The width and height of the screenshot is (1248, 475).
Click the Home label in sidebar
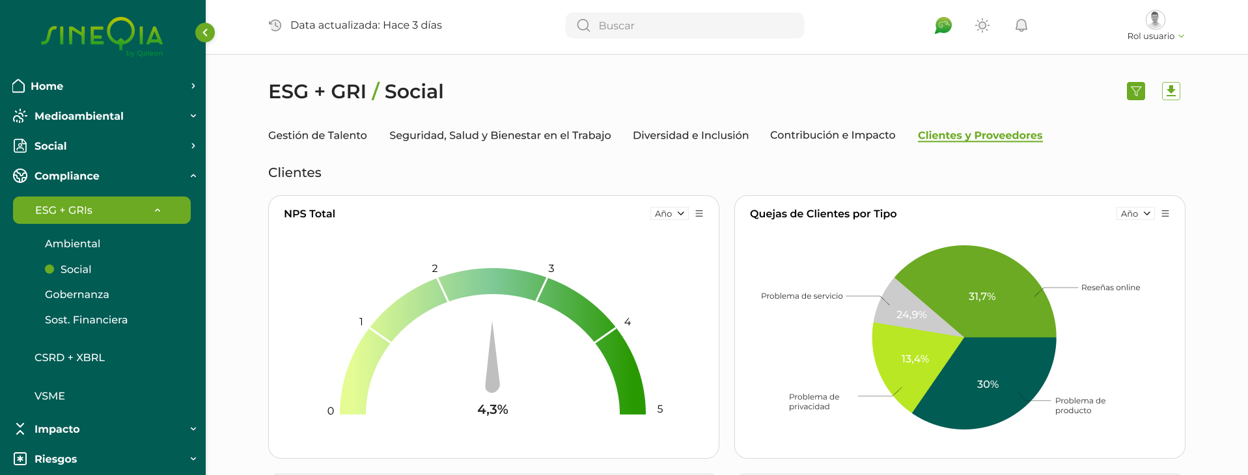47,86
